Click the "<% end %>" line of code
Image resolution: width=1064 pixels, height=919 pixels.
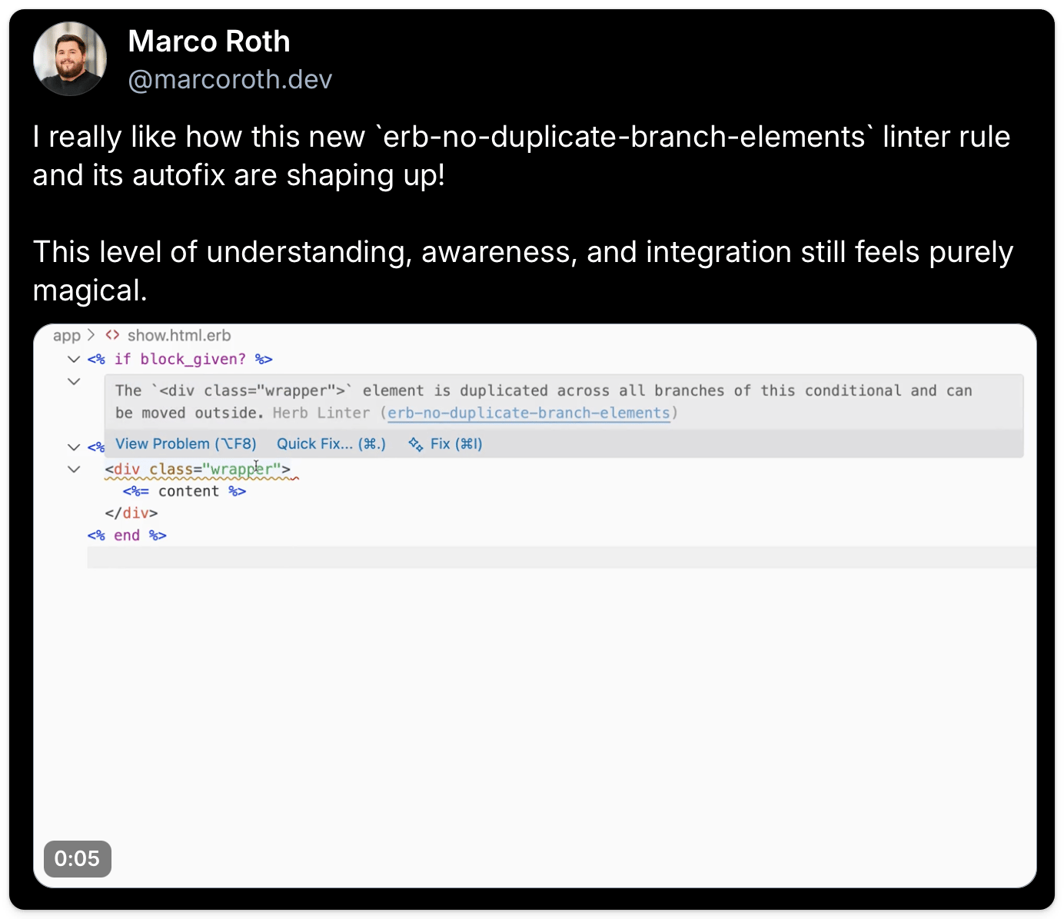tap(127, 536)
